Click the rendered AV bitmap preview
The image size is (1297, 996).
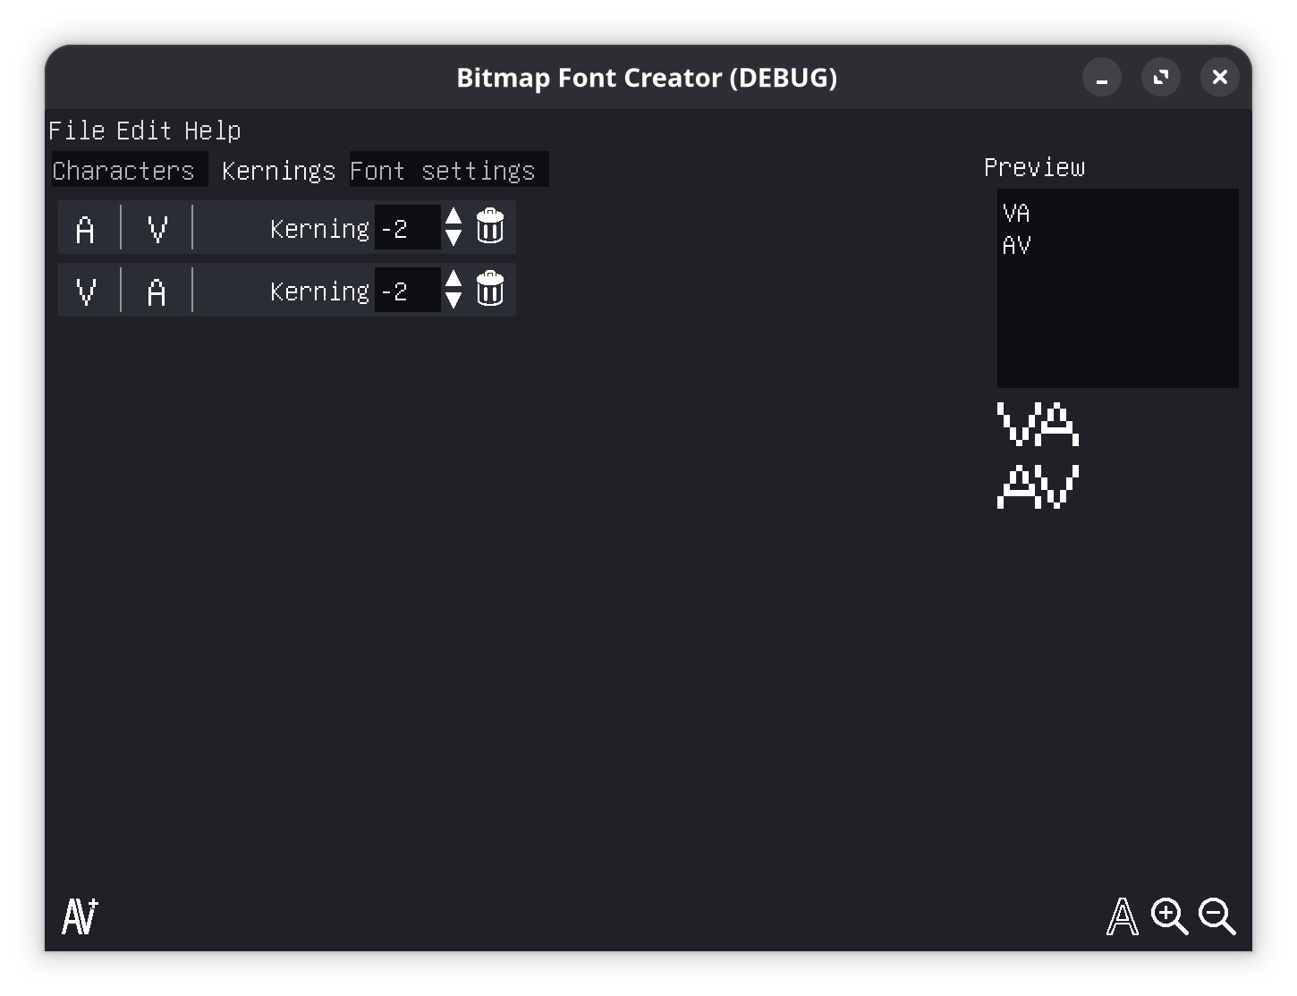coord(1038,486)
